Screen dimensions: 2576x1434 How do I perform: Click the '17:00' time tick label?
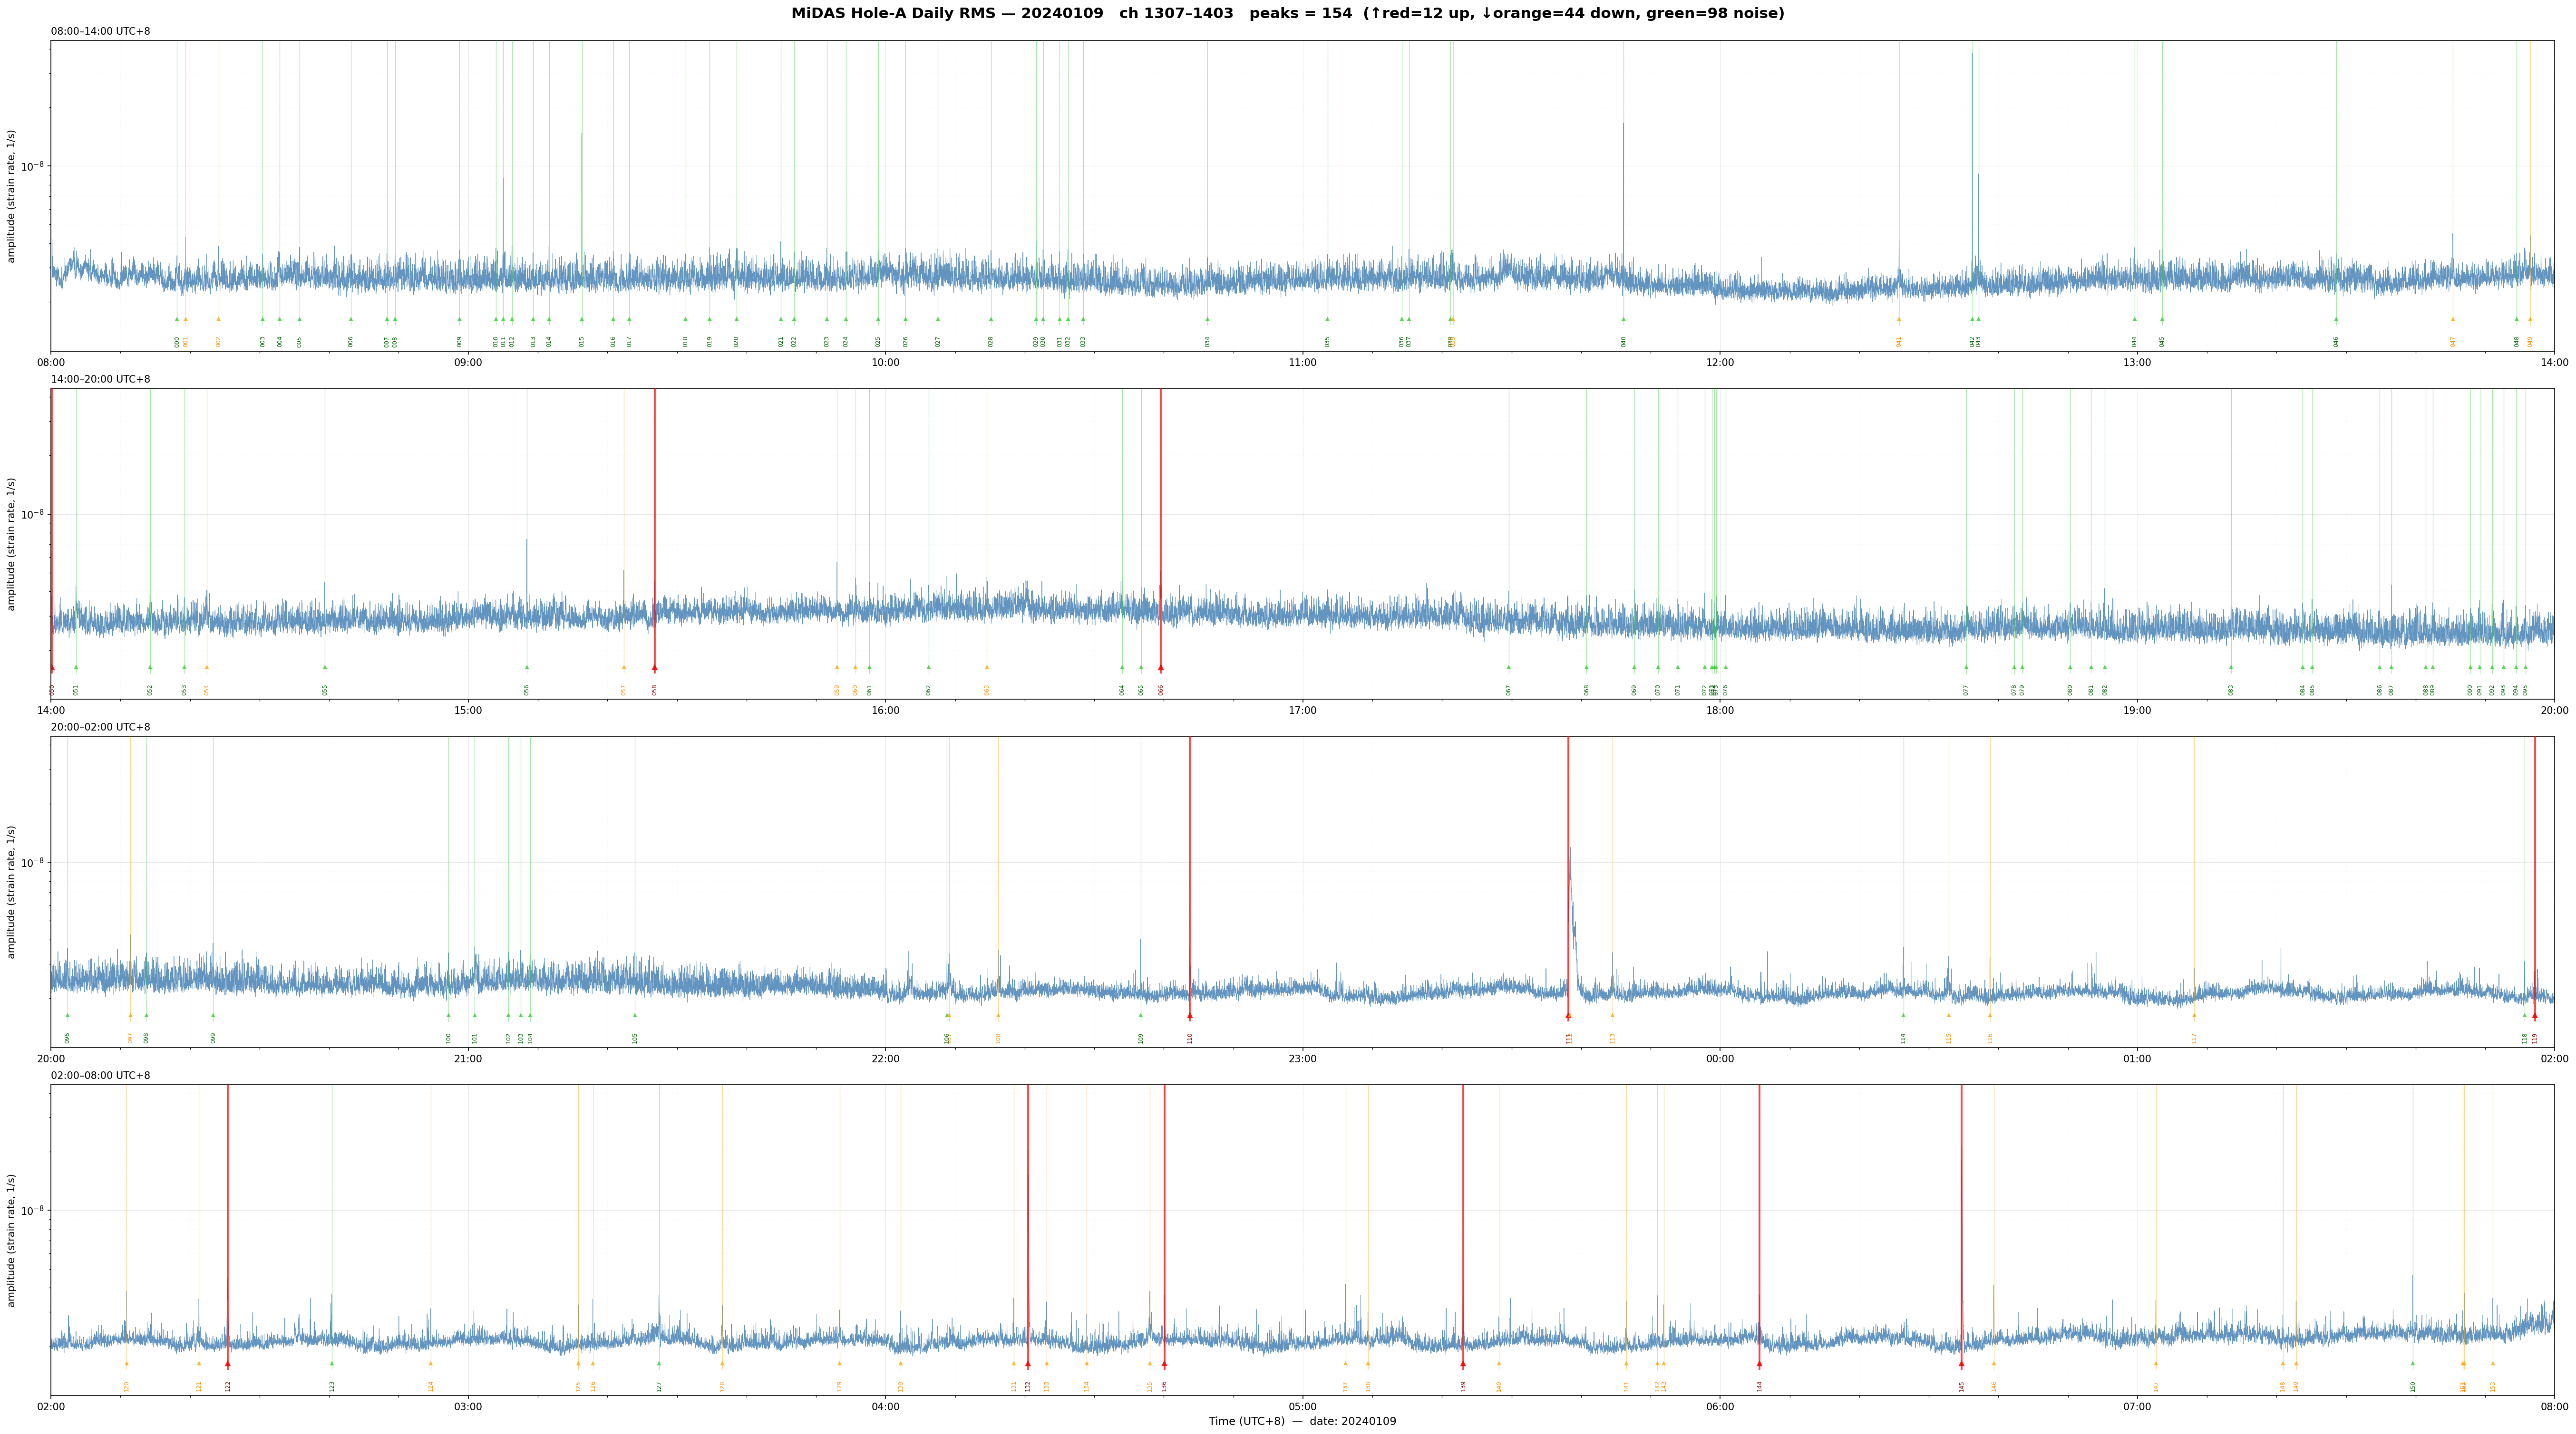pyautogui.click(x=1303, y=711)
